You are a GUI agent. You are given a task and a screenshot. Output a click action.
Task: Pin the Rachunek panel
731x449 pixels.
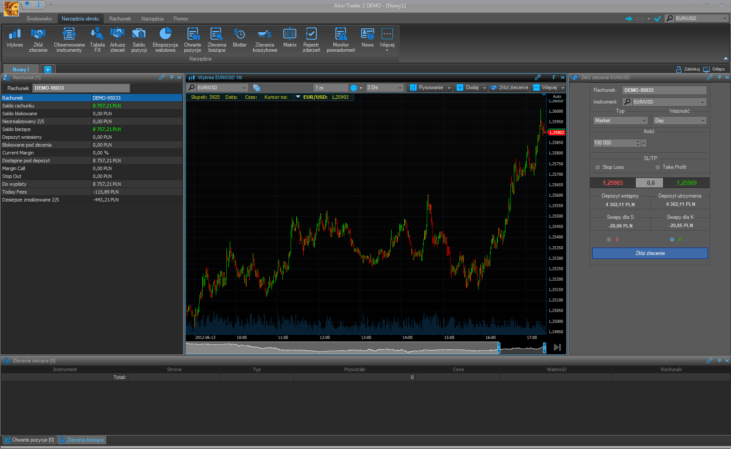pos(171,77)
